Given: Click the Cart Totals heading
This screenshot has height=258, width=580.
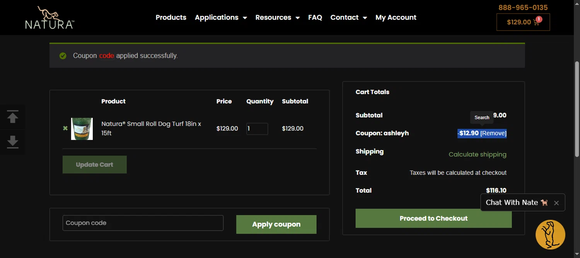Looking at the screenshot, I should coord(372,92).
